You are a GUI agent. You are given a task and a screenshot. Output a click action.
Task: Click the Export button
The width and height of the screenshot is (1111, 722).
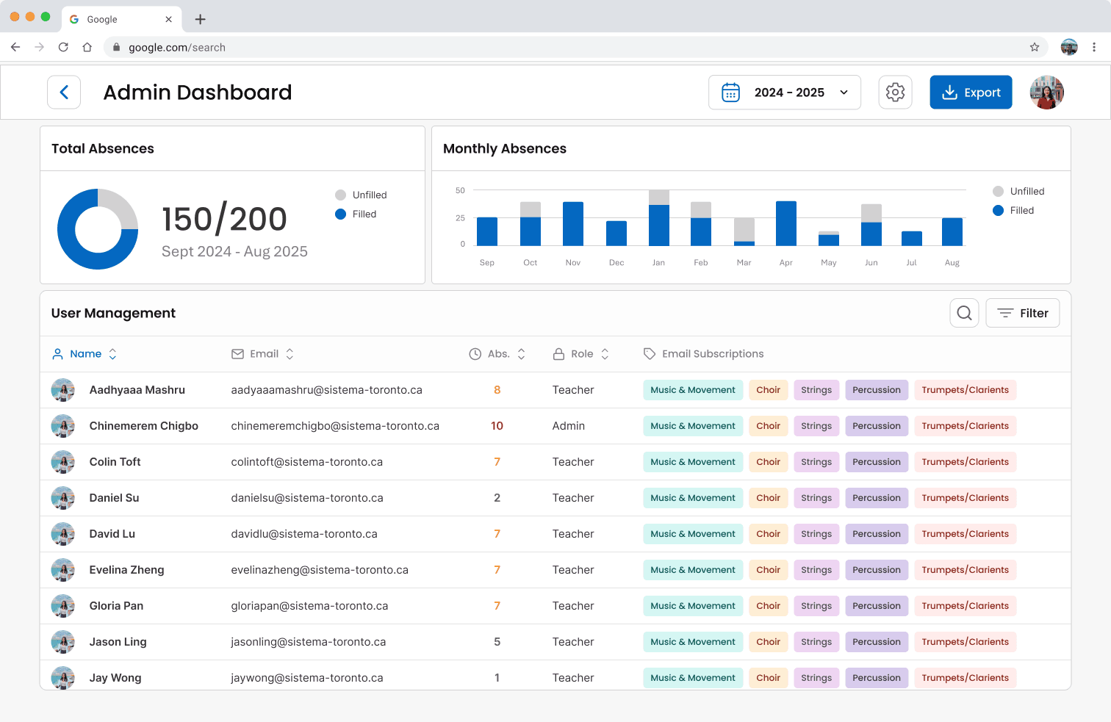click(971, 93)
